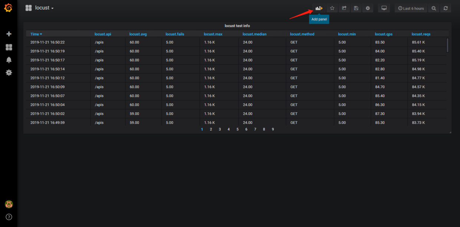The image size is (460, 227).
Task: Go to table page 7
Action: 255,129
